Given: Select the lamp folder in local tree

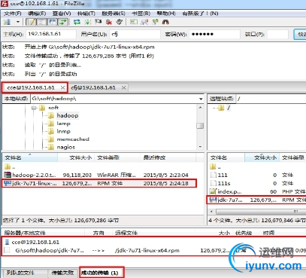Looking at the screenshot, I should (x=64, y=124).
